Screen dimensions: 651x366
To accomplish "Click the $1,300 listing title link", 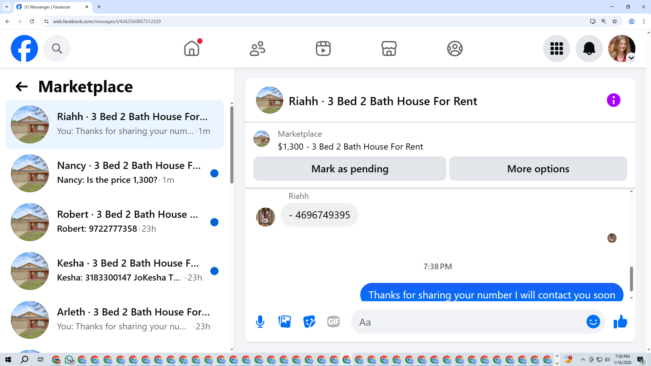I will click(x=350, y=147).
